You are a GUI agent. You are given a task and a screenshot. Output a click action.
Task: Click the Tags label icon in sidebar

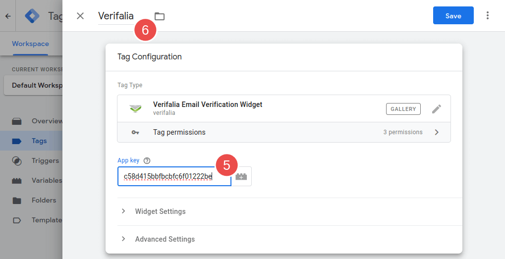tap(17, 141)
